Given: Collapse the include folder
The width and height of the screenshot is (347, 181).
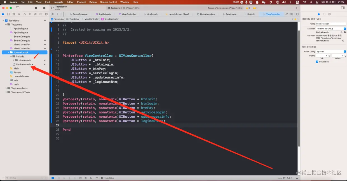Looking at the screenshot, I should pos(11,56).
